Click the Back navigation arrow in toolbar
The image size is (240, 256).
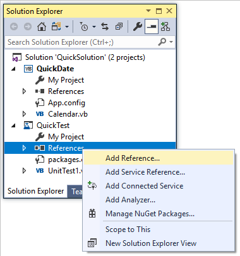(x=14, y=26)
